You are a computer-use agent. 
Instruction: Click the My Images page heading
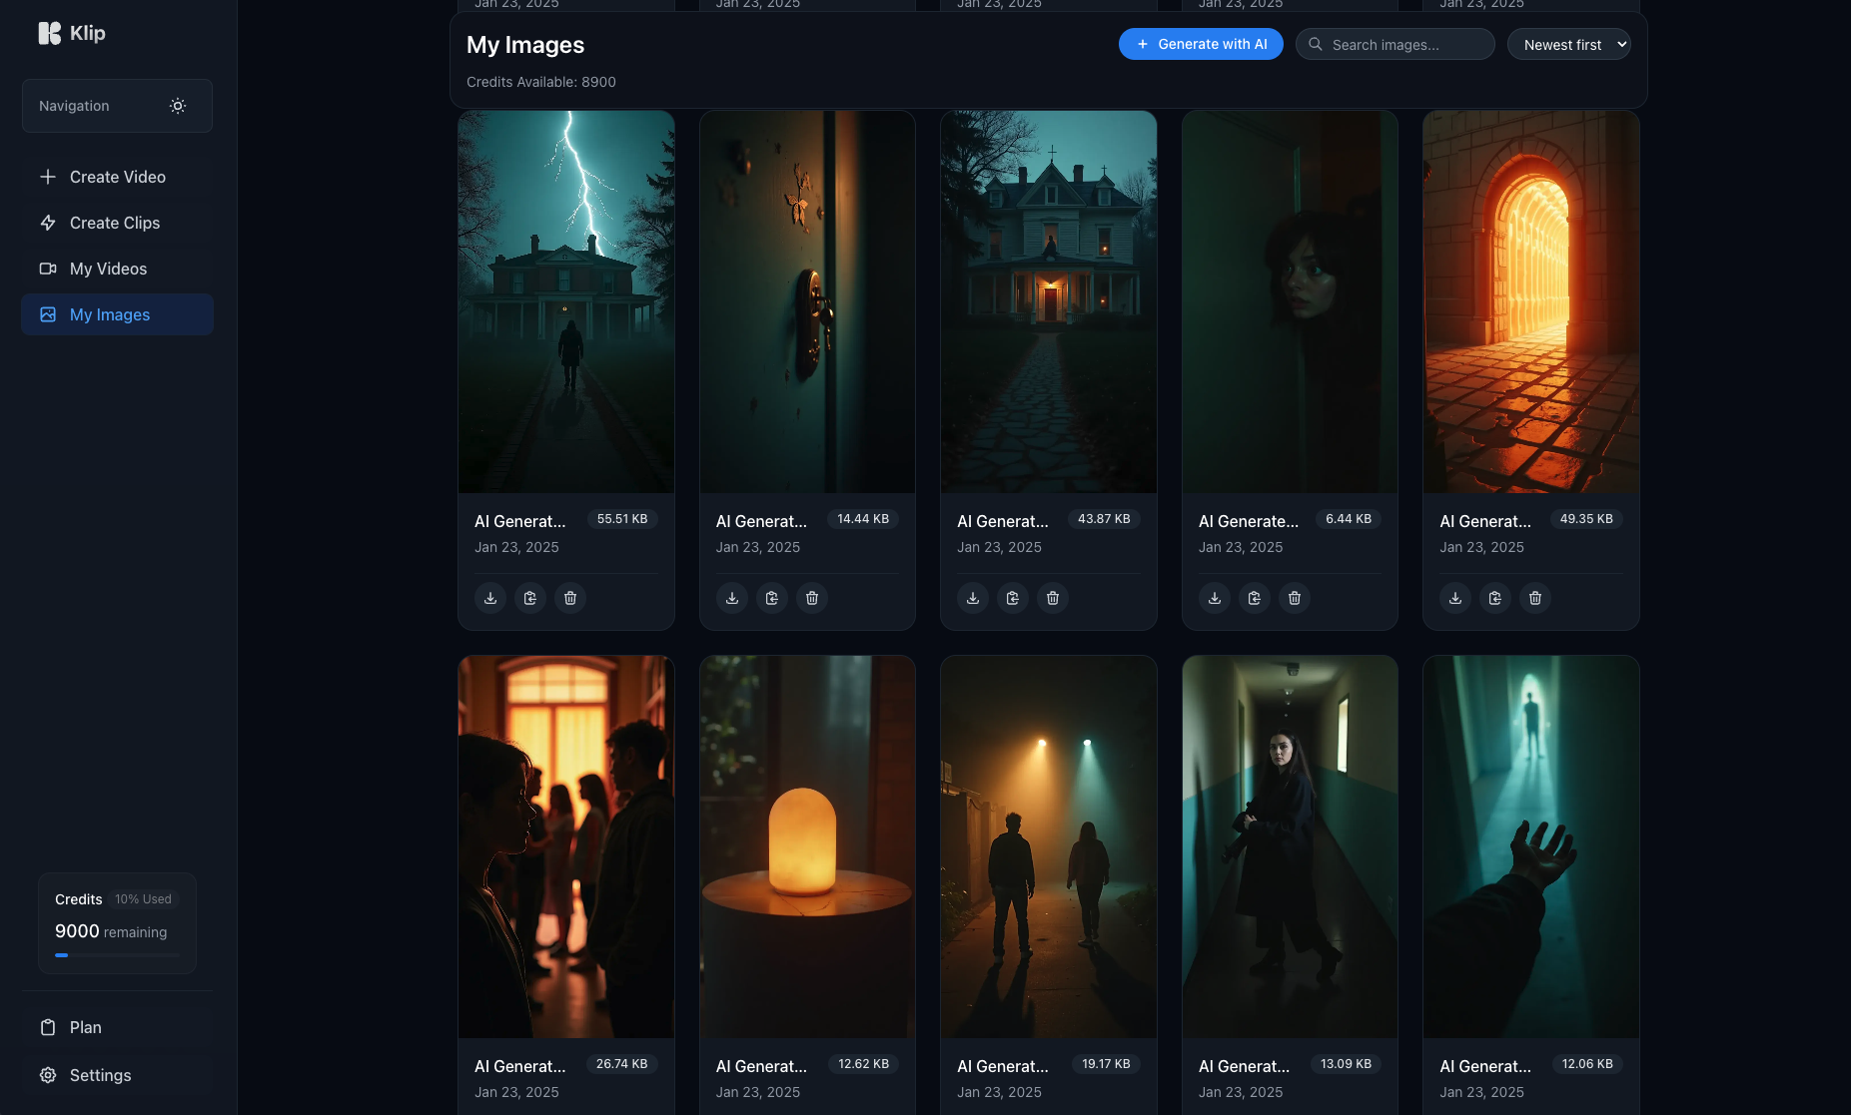coord(525,45)
